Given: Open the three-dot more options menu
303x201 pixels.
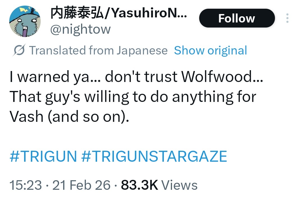Looking at the screenshot, I should point(287,18).
